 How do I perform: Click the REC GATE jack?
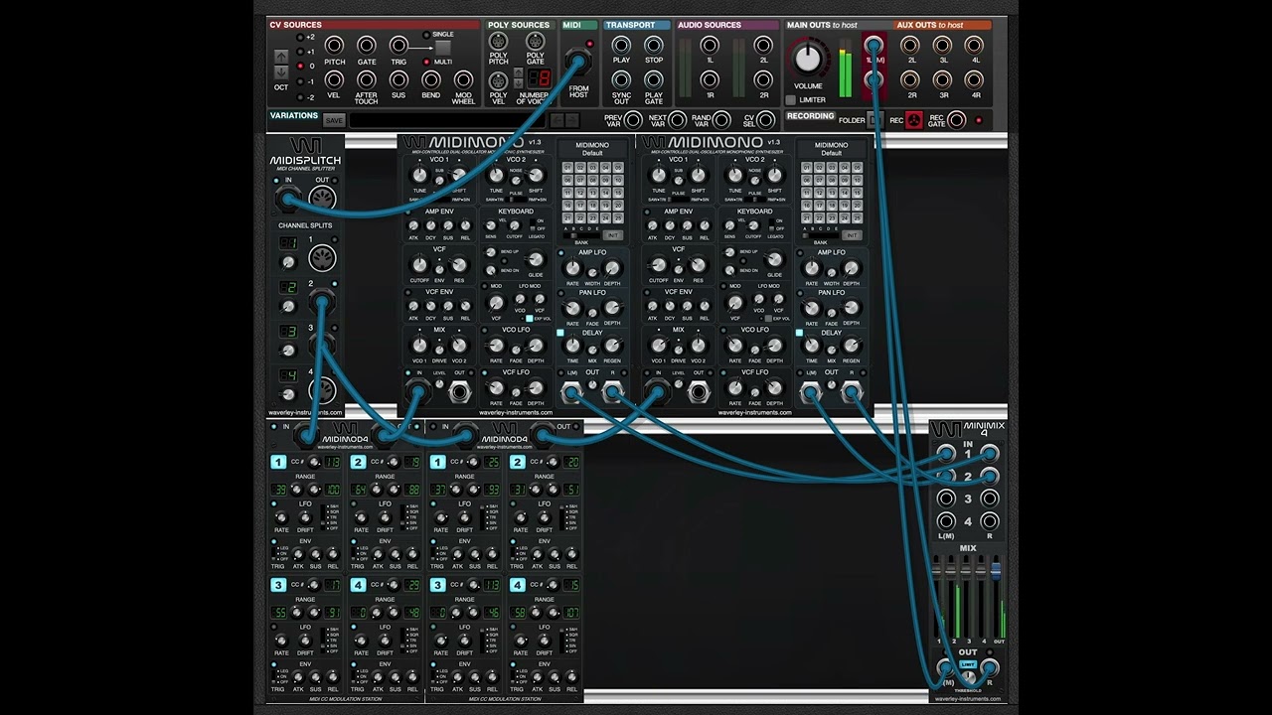click(x=957, y=120)
